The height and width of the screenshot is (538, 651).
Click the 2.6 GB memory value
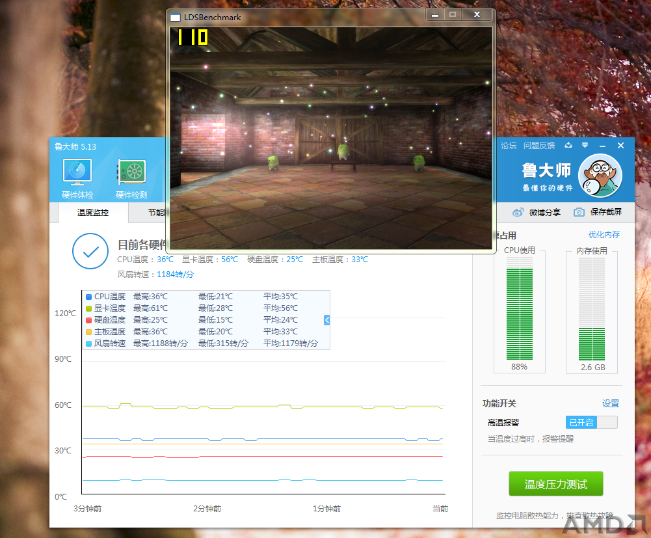(593, 368)
